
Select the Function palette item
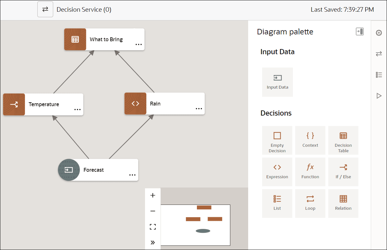(310, 172)
